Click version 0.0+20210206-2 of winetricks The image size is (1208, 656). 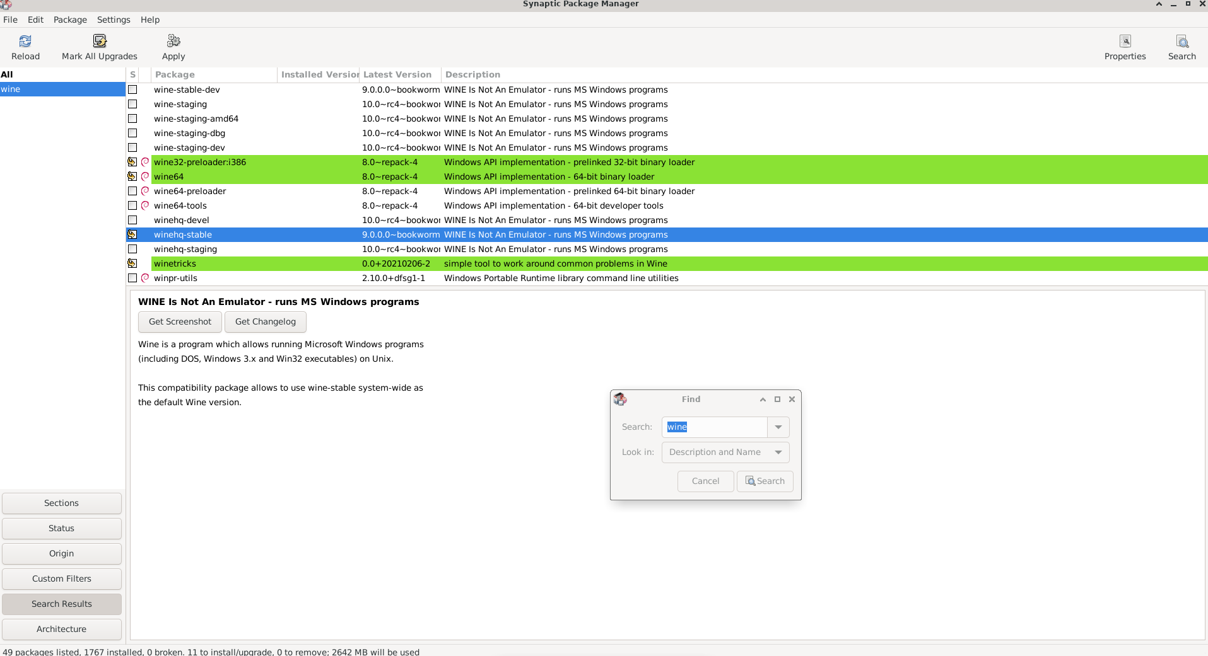point(396,263)
